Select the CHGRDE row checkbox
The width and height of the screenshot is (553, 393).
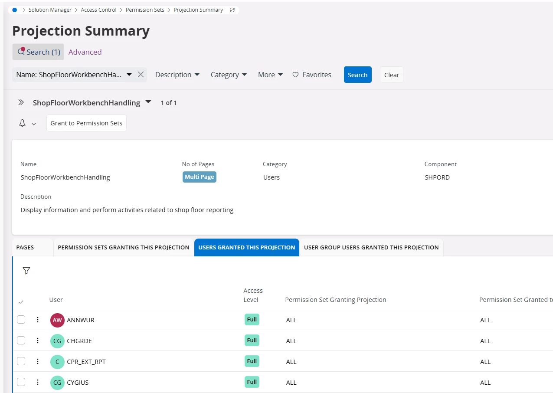coord(21,341)
